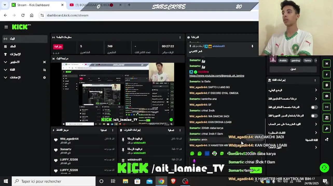
Task: Open moderator actions three-dot menu
Action: (180, 130)
